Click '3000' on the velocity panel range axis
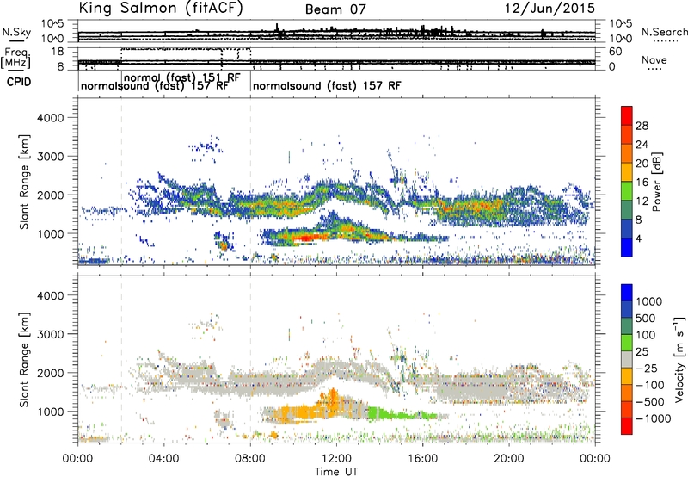 tap(50, 334)
